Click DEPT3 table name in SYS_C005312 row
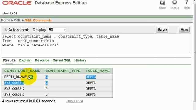This screenshot has width=196, height=110. (91, 89)
